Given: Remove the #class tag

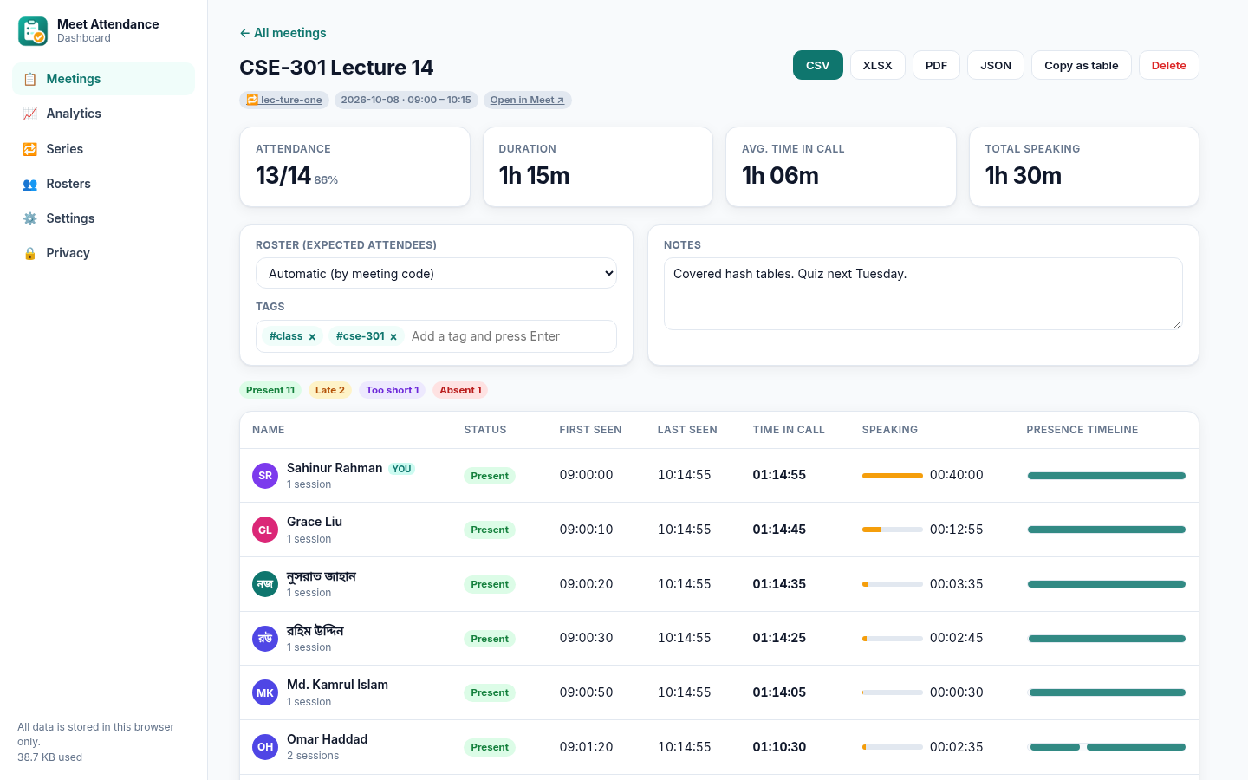Looking at the screenshot, I should point(312,336).
